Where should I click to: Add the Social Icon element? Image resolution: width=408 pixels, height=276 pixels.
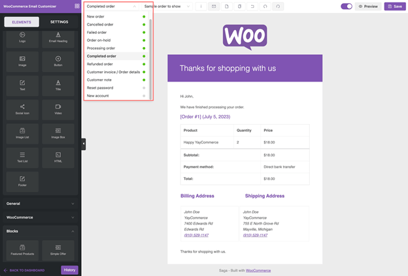[22, 109]
